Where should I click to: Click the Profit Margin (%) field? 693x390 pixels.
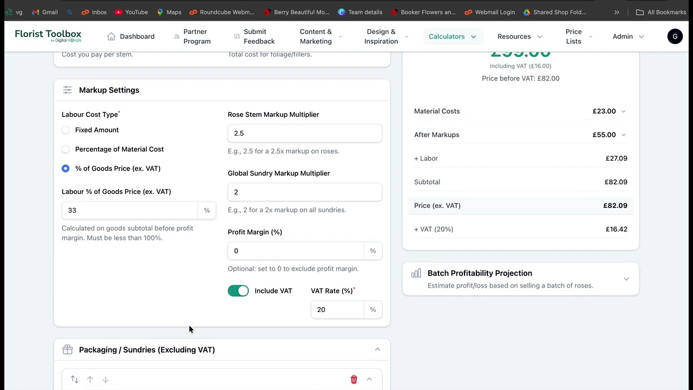click(296, 251)
